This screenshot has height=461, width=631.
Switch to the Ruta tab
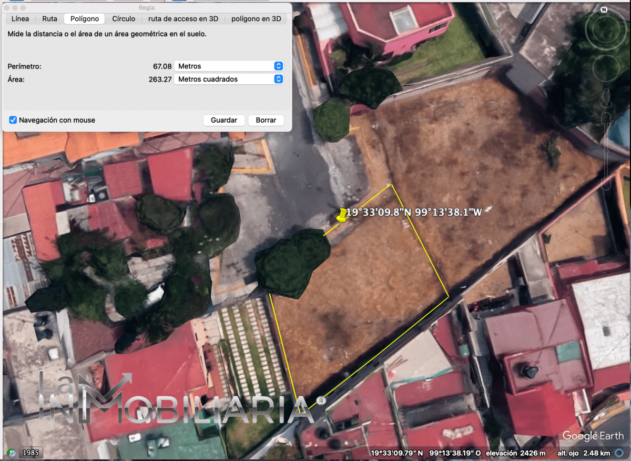click(x=49, y=18)
